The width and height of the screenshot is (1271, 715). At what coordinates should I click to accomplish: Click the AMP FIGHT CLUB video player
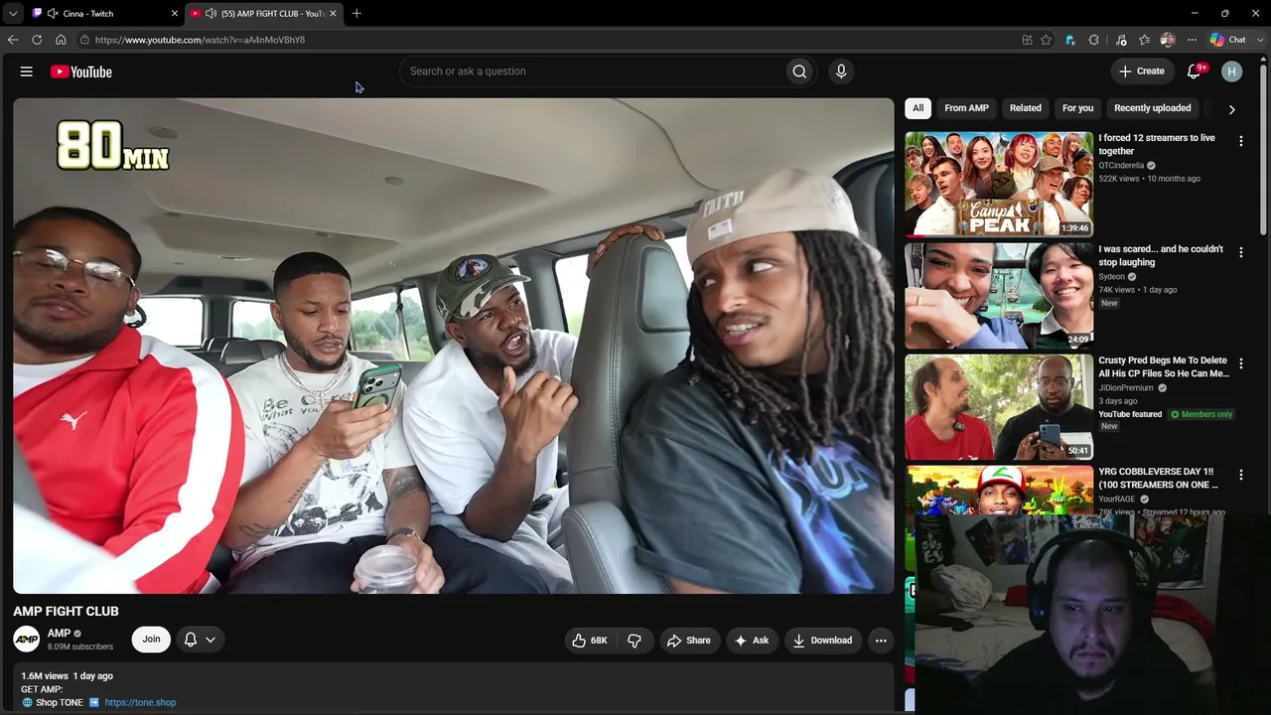(x=454, y=346)
